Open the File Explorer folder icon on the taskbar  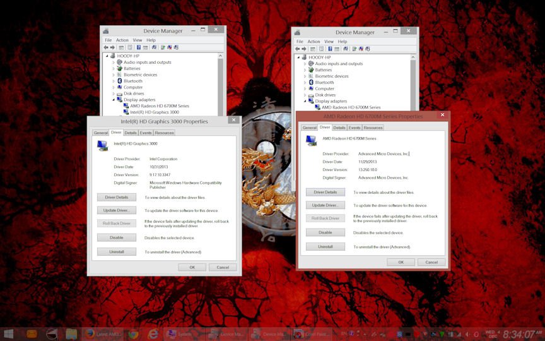[71, 333]
